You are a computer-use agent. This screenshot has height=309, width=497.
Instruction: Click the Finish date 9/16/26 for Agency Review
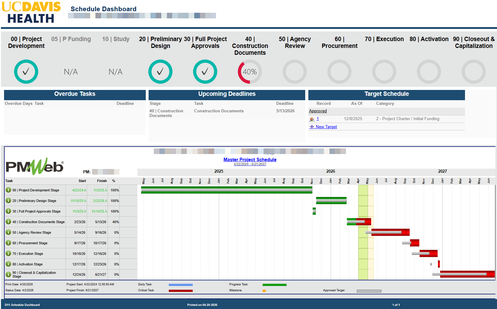[101, 232]
